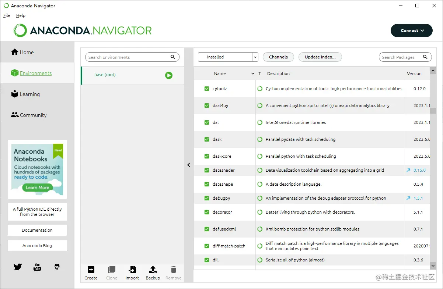443x289 pixels.
Task: Click the Environments cube icon
Action: pos(14,73)
